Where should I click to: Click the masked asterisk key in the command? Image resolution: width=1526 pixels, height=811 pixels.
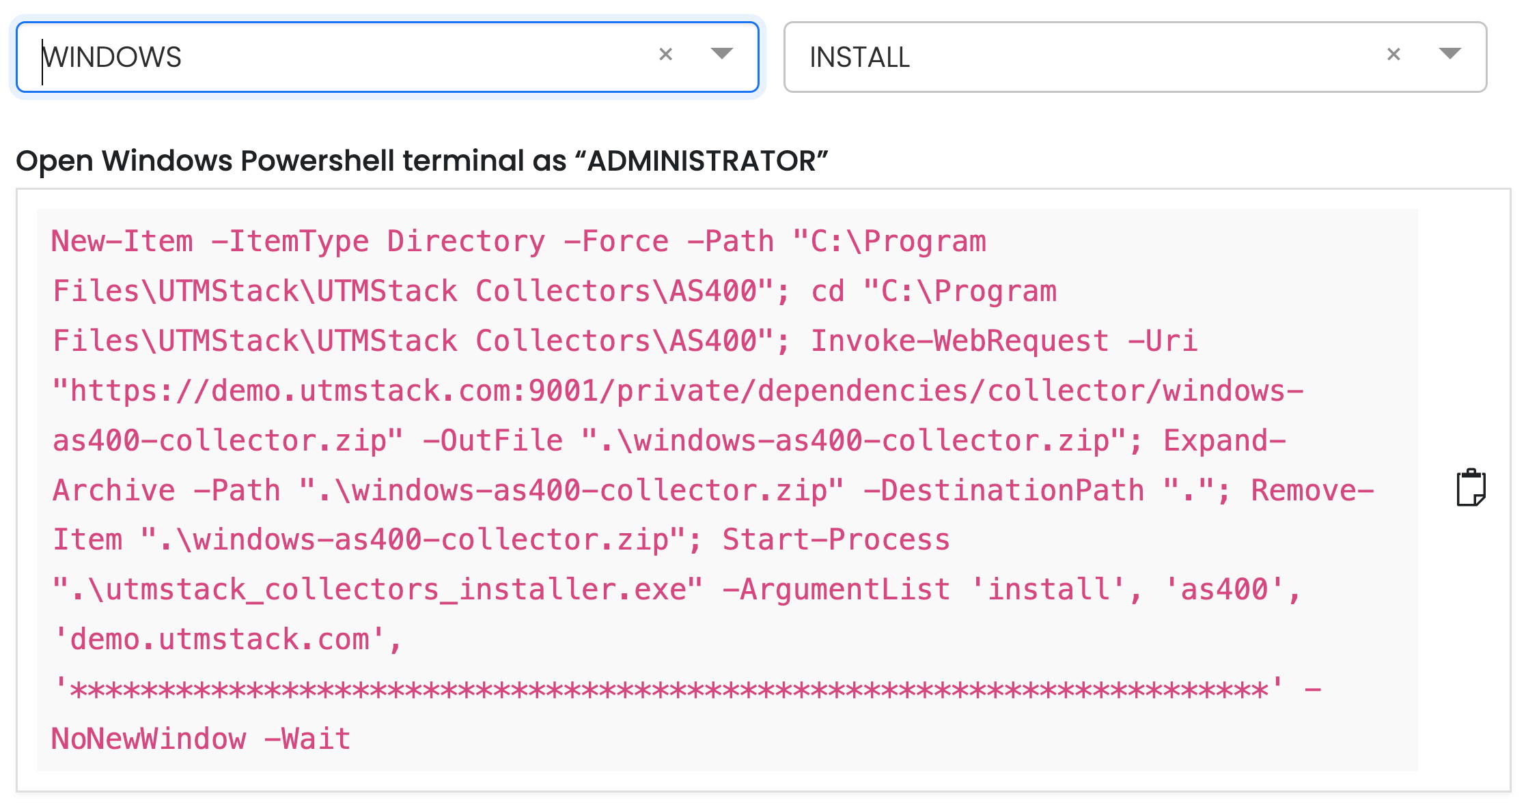[669, 690]
